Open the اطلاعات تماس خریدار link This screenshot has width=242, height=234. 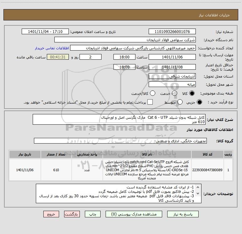pyautogui.click(x=52, y=48)
